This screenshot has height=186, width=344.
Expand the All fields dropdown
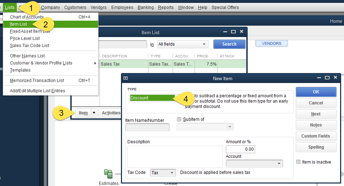pos(183,44)
